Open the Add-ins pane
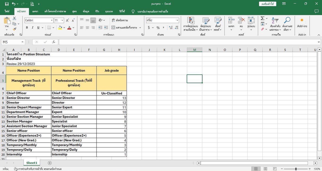Screen dimensions: 322x171 (302, 22)
